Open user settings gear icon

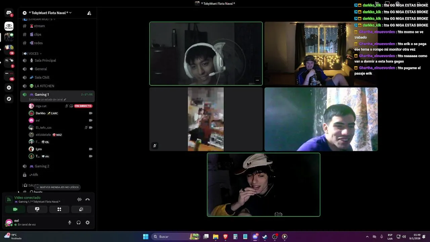pos(88,223)
